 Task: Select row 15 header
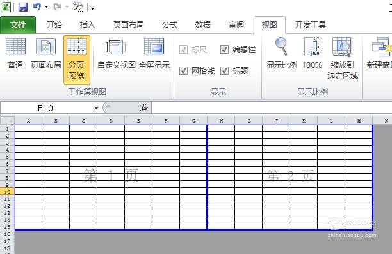[x=7, y=227]
